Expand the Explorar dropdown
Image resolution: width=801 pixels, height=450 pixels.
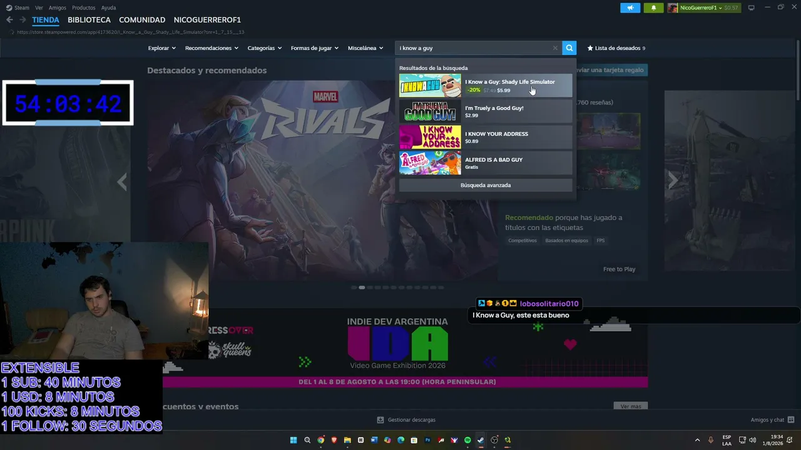click(x=161, y=48)
